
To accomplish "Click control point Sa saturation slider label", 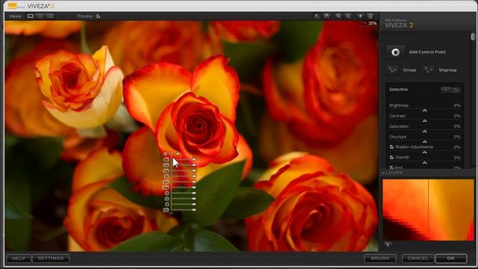I will tap(166, 171).
